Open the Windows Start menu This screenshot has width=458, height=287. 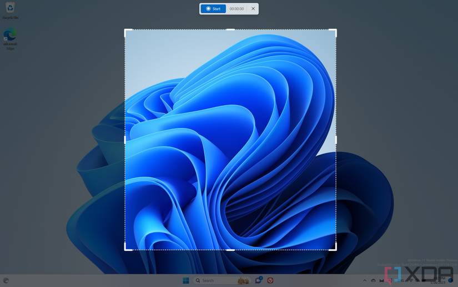[186, 280]
